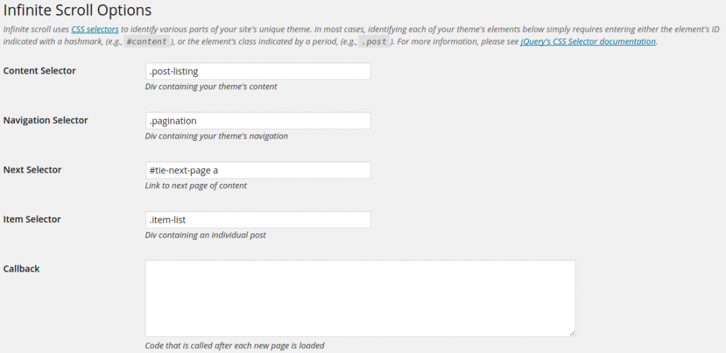
Task: Click the .post code example
Action: (x=374, y=42)
